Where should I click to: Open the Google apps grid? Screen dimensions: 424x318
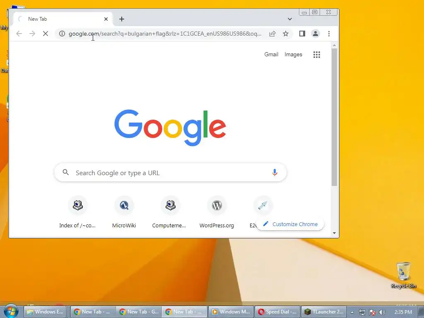click(x=317, y=55)
